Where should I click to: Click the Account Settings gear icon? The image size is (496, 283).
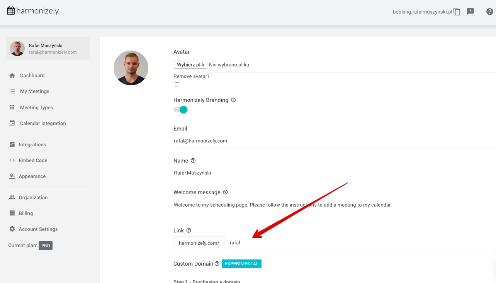click(x=12, y=229)
